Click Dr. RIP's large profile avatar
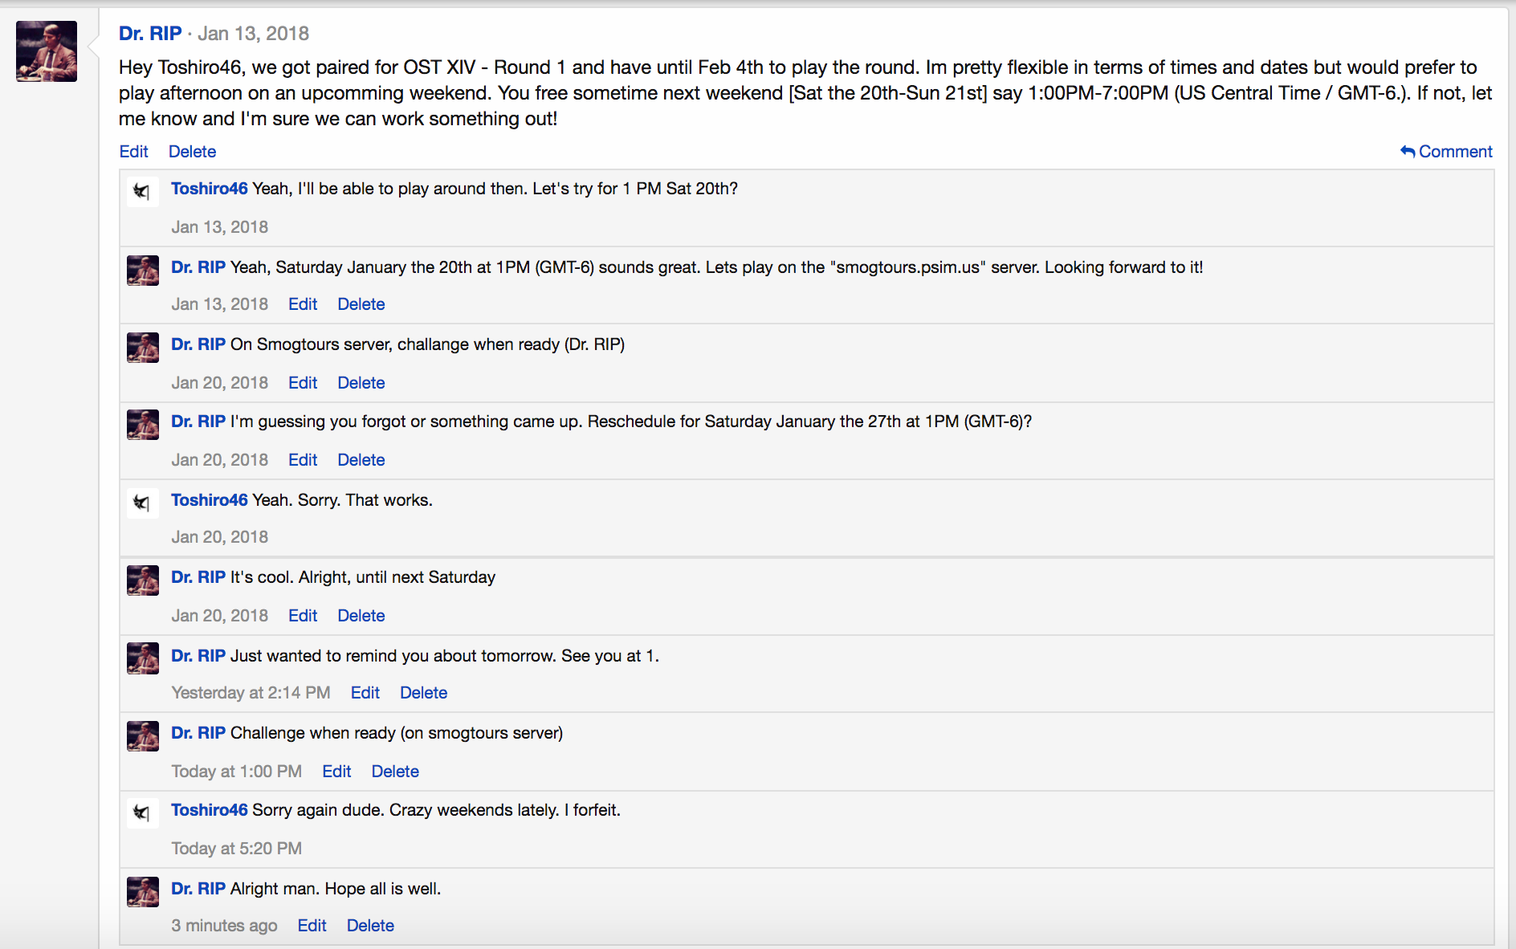The height and width of the screenshot is (949, 1516). (47, 51)
